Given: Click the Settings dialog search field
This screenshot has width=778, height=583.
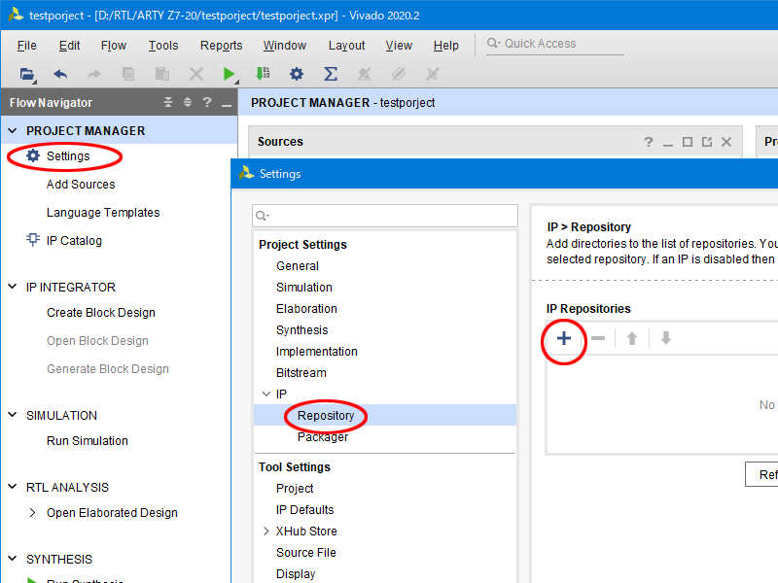Looking at the screenshot, I should click(385, 215).
